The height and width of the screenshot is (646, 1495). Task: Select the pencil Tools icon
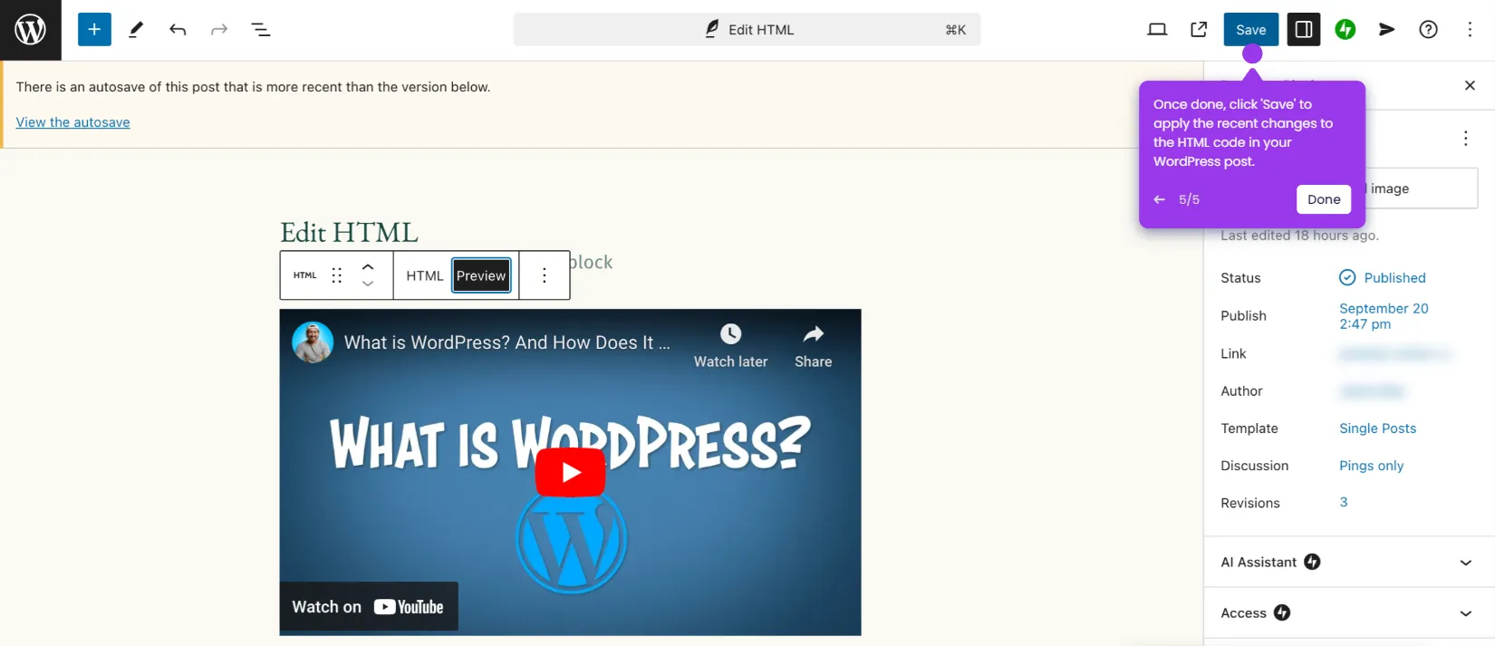(x=136, y=30)
